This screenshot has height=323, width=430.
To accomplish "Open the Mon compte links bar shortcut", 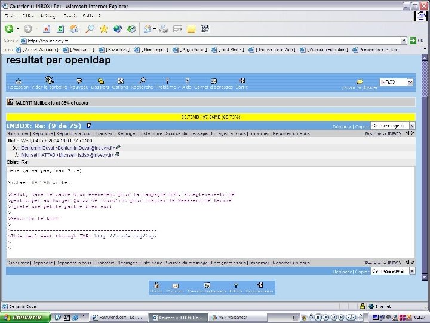I will pyautogui.click(x=151, y=50).
